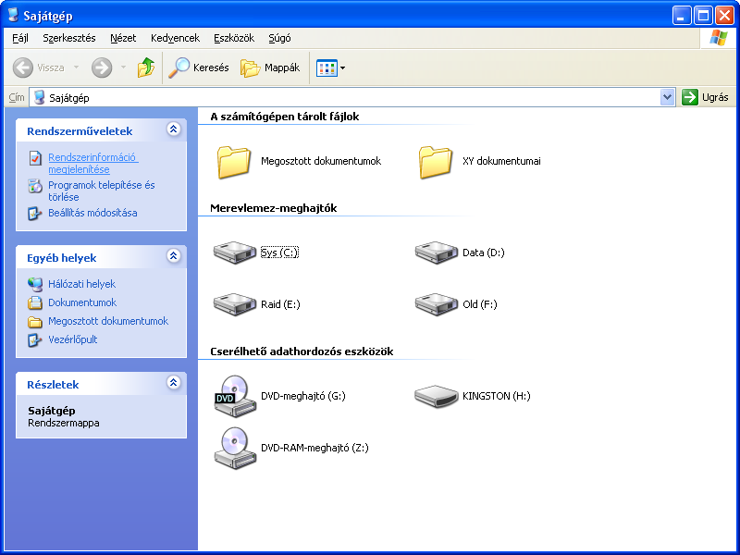This screenshot has height=555, width=740.
Task: Open Rendszerinformáció megjelenítése link
Action: pos(93,164)
